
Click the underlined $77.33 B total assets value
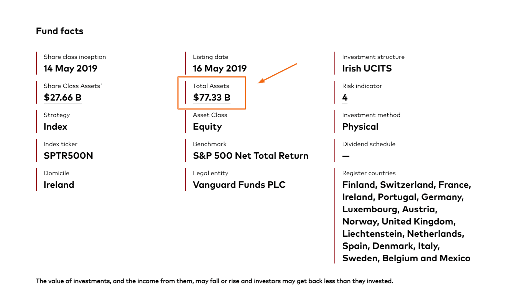click(x=212, y=98)
